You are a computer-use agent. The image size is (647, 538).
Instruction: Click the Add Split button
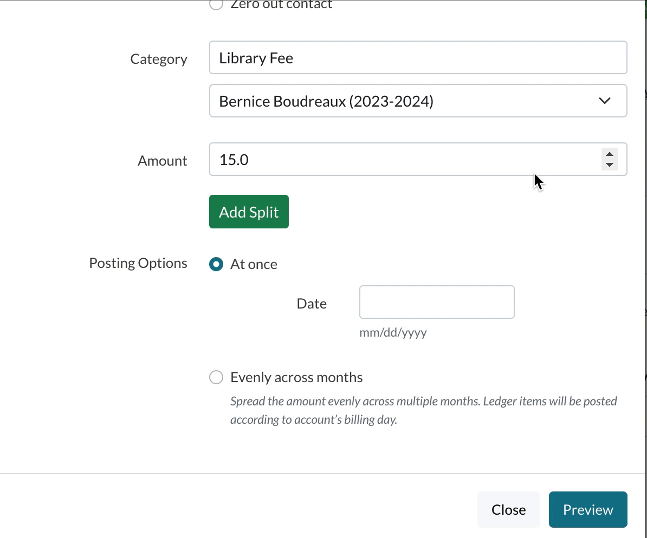point(249,212)
